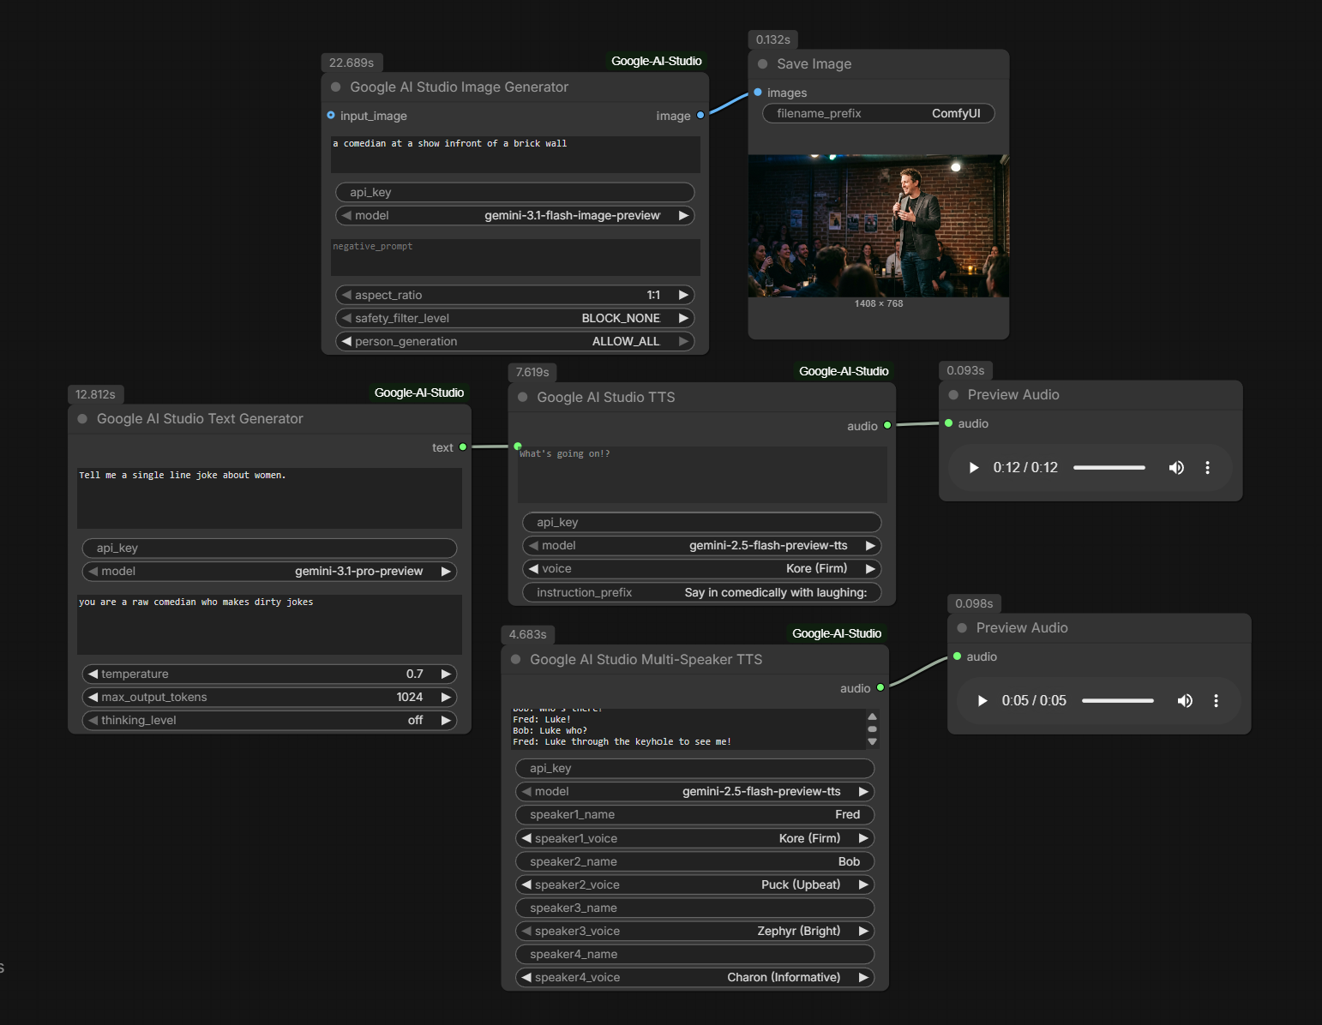The height and width of the screenshot is (1025, 1322).
Task: Click the images input socket on Save Image
Action: (x=758, y=93)
